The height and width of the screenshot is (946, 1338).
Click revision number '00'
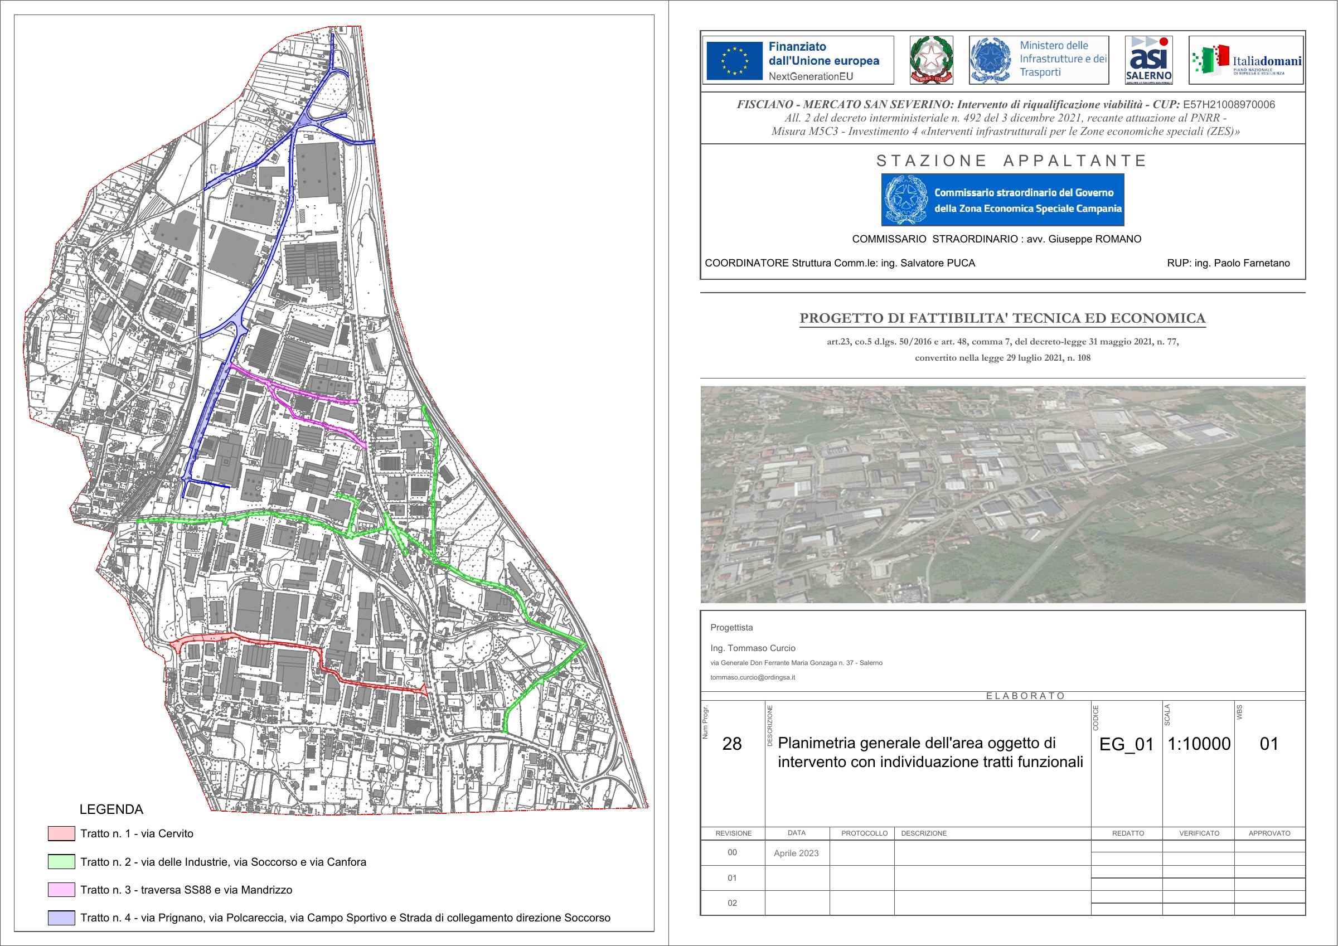click(732, 852)
